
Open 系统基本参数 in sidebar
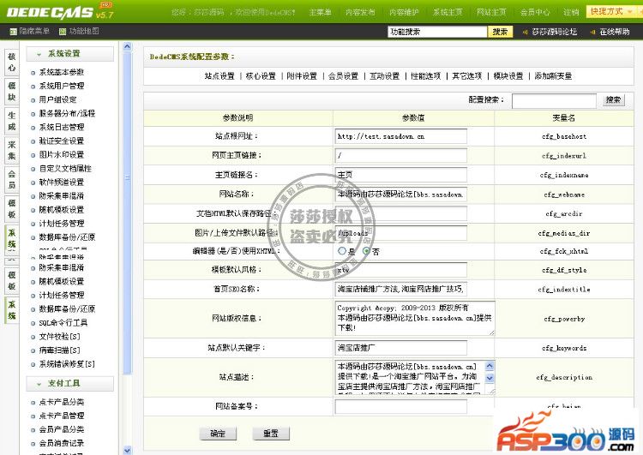(x=61, y=72)
